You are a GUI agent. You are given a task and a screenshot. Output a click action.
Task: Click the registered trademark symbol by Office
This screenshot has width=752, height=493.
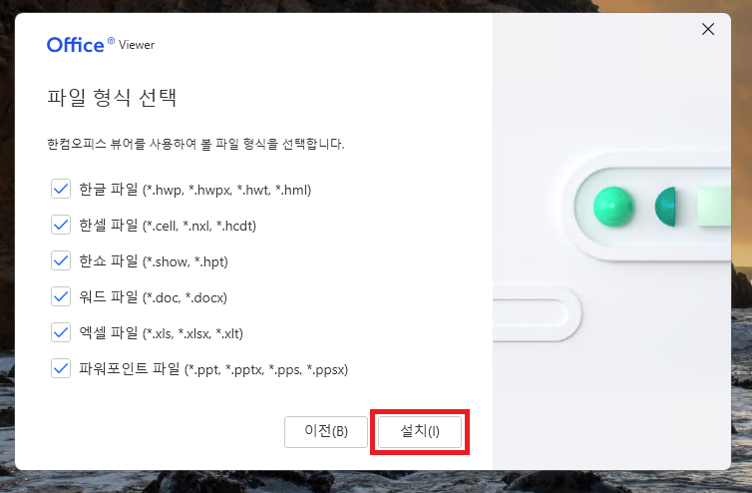click(x=111, y=41)
